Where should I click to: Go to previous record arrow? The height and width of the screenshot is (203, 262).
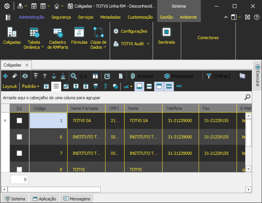tap(45, 76)
